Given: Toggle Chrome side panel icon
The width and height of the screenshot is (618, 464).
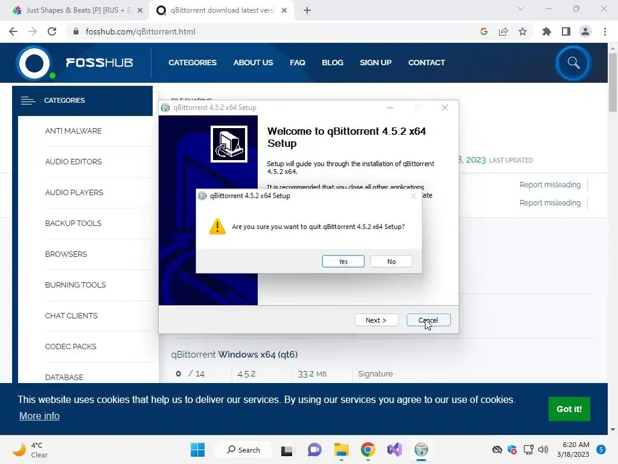Looking at the screenshot, I should pos(566,31).
